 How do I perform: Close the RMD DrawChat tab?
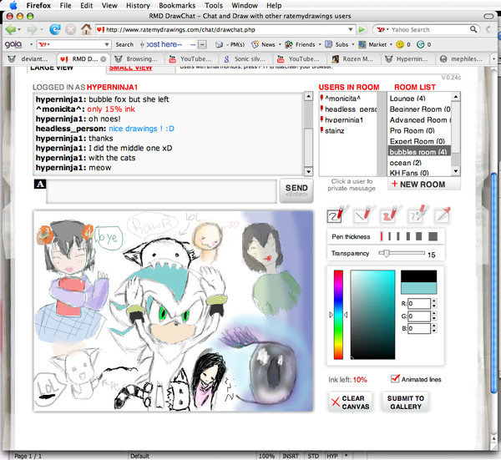pos(104,59)
